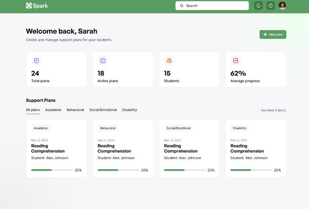309x209 pixels.
Task: Click the Spark logo icon
Action: (29, 6)
